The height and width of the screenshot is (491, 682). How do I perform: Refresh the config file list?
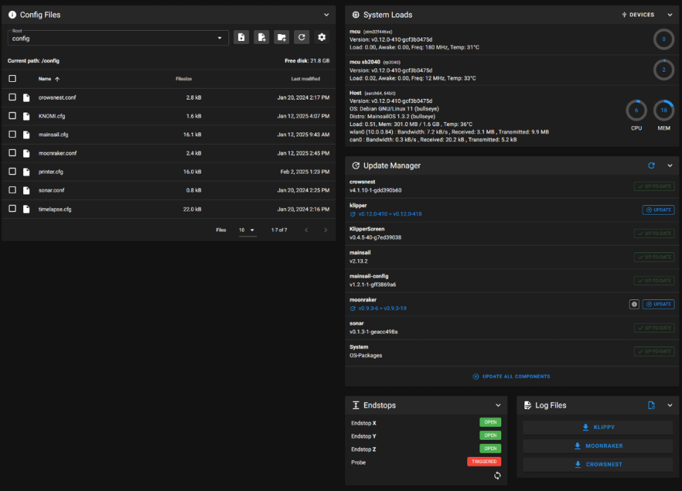pos(301,38)
